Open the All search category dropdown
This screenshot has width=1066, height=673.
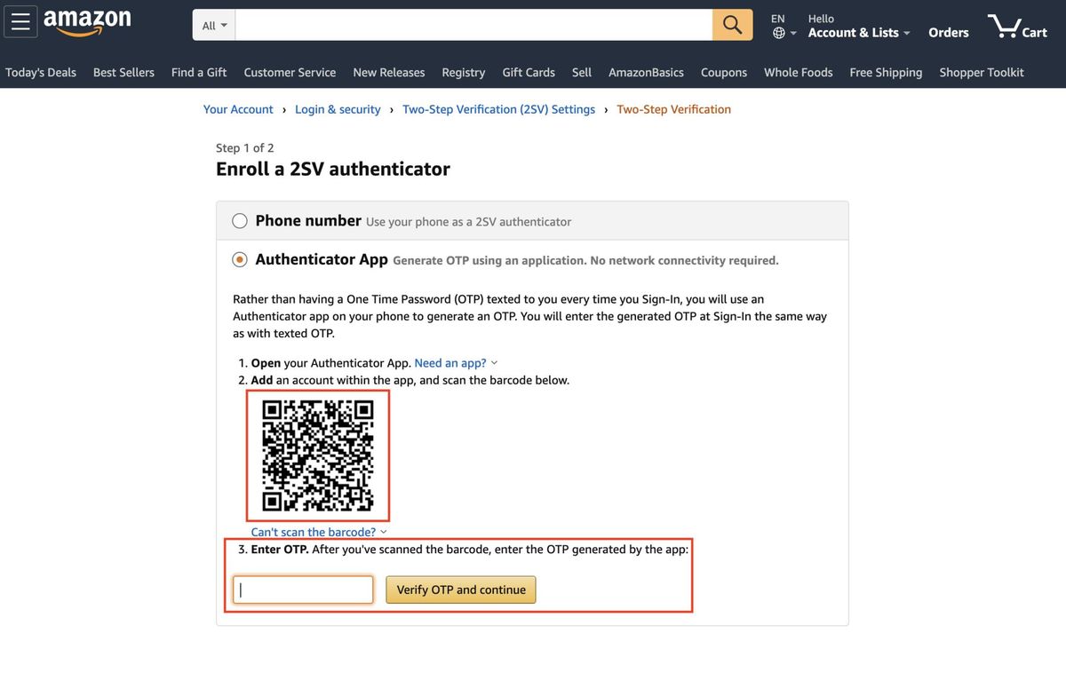212,25
